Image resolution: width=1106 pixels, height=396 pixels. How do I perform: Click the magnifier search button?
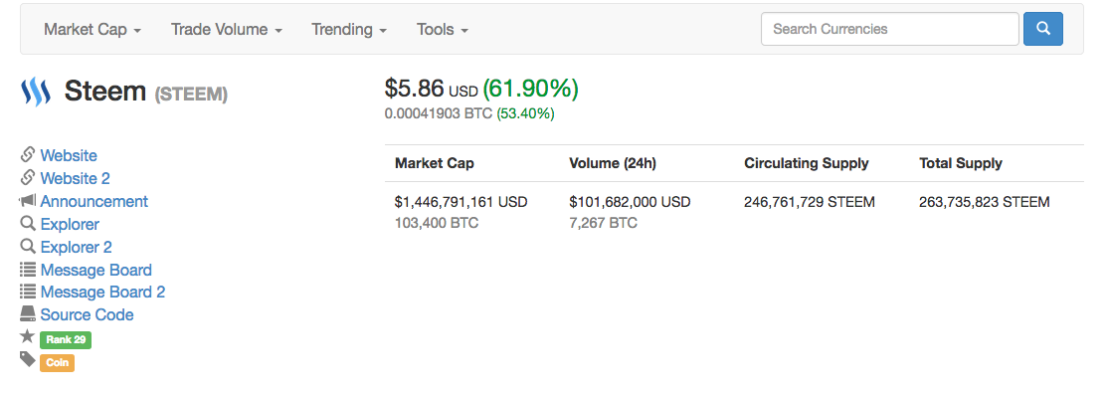coord(1043,29)
